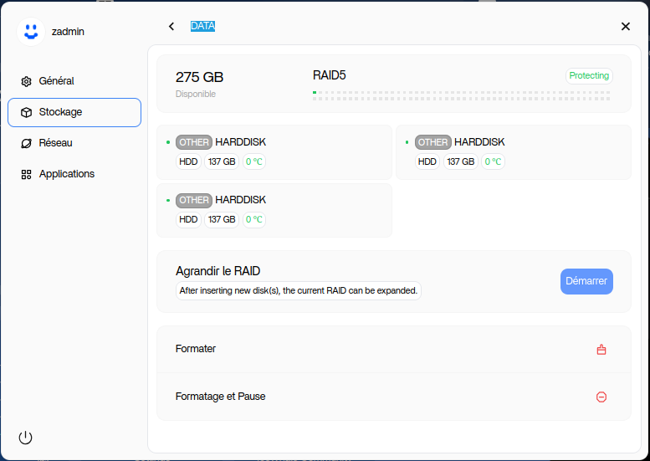Click the Protecting status badge
650x461 pixels.
click(x=589, y=76)
